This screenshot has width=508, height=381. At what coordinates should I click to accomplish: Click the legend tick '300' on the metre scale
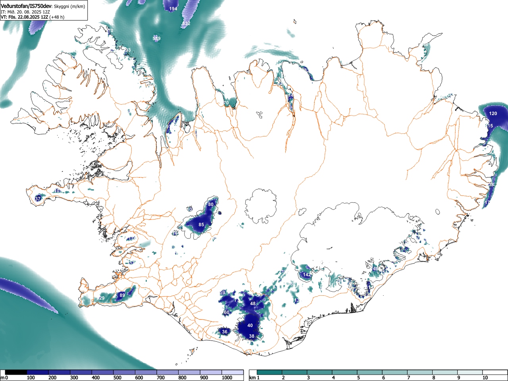pos(74,378)
